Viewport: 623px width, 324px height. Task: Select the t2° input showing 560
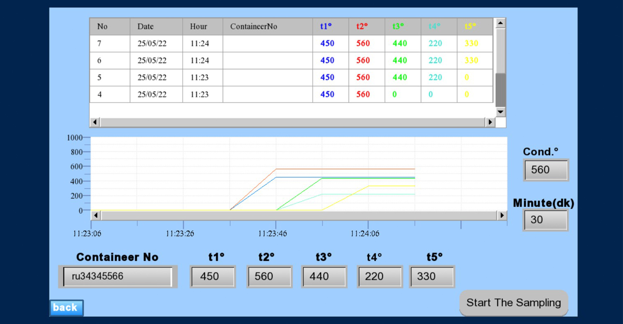tap(269, 276)
